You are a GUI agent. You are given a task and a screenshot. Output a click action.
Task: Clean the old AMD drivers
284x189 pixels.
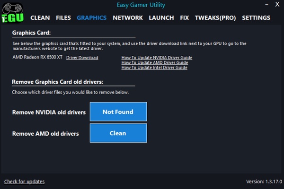(x=118, y=133)
